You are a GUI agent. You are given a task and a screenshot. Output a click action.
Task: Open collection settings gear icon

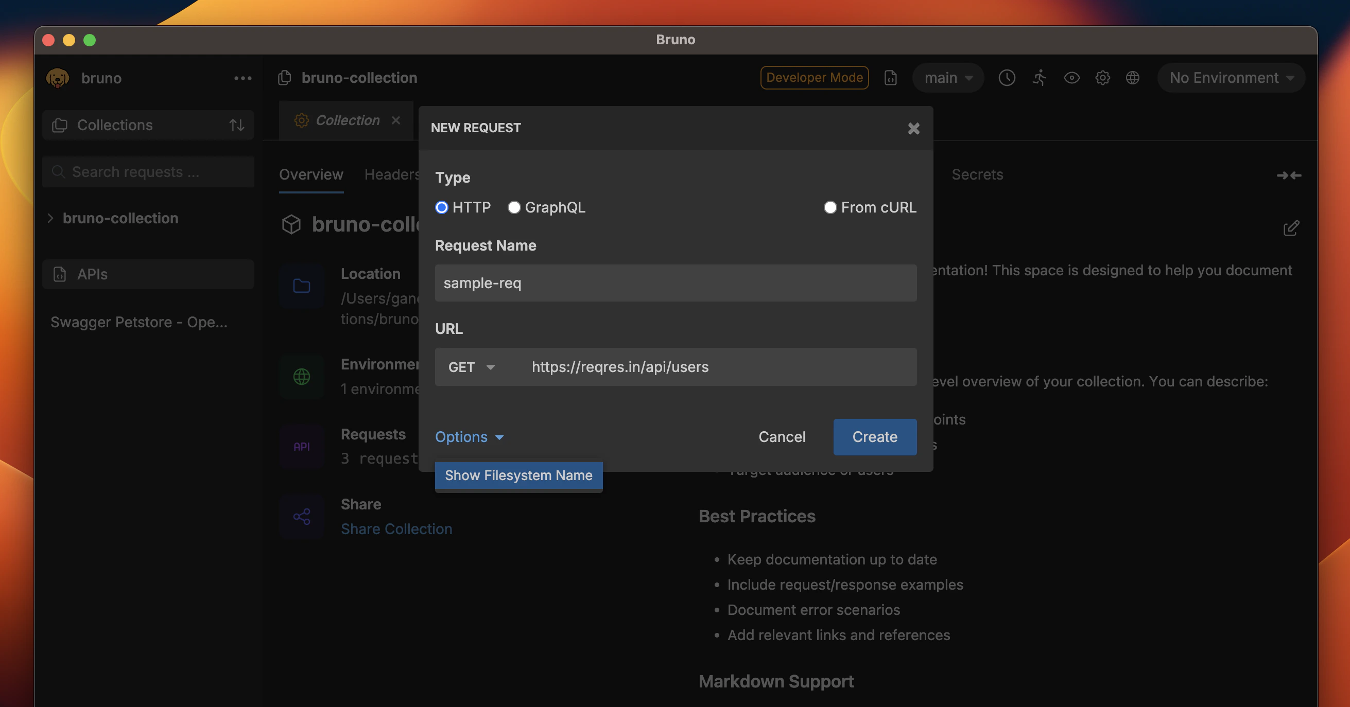click(x=1103, y=78)
